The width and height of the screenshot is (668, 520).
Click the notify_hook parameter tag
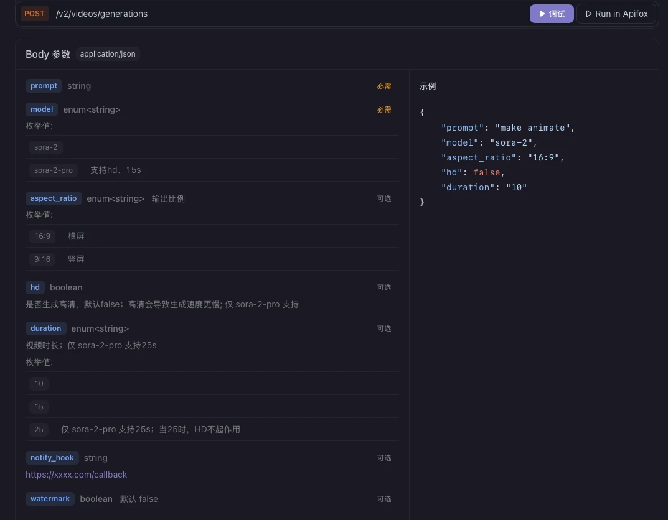[x=52, y=457]
